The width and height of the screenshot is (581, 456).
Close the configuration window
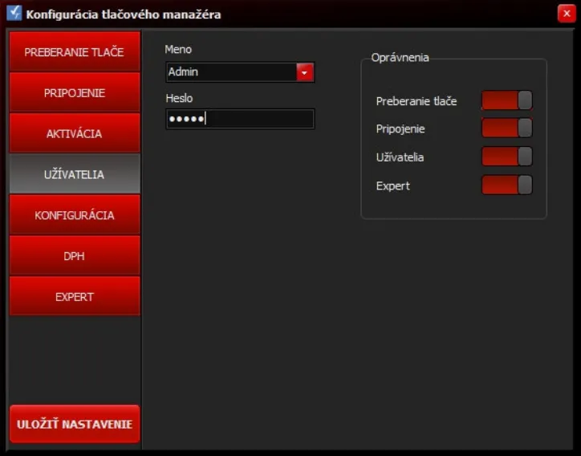point(567,14)
